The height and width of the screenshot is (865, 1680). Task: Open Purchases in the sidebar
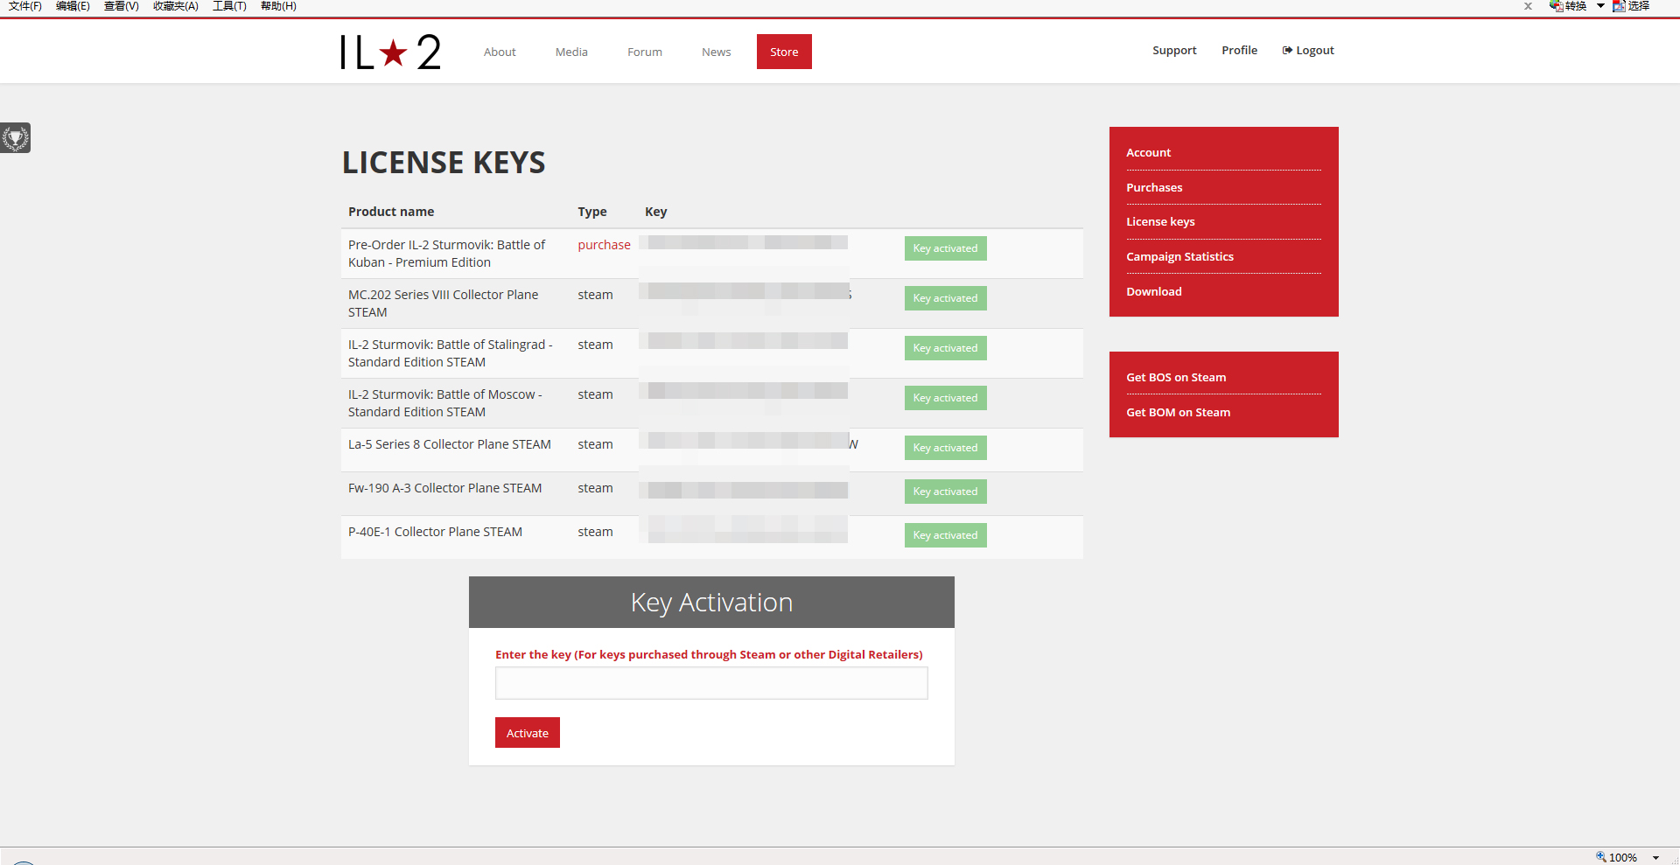tap(1154, 187)
